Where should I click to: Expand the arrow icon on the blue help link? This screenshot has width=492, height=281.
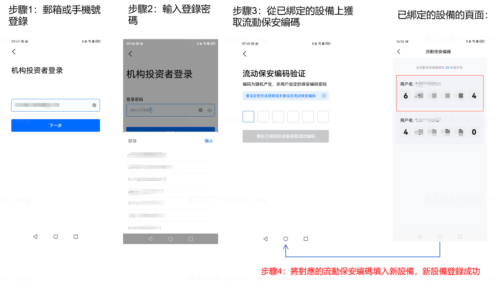click(324, 96)
